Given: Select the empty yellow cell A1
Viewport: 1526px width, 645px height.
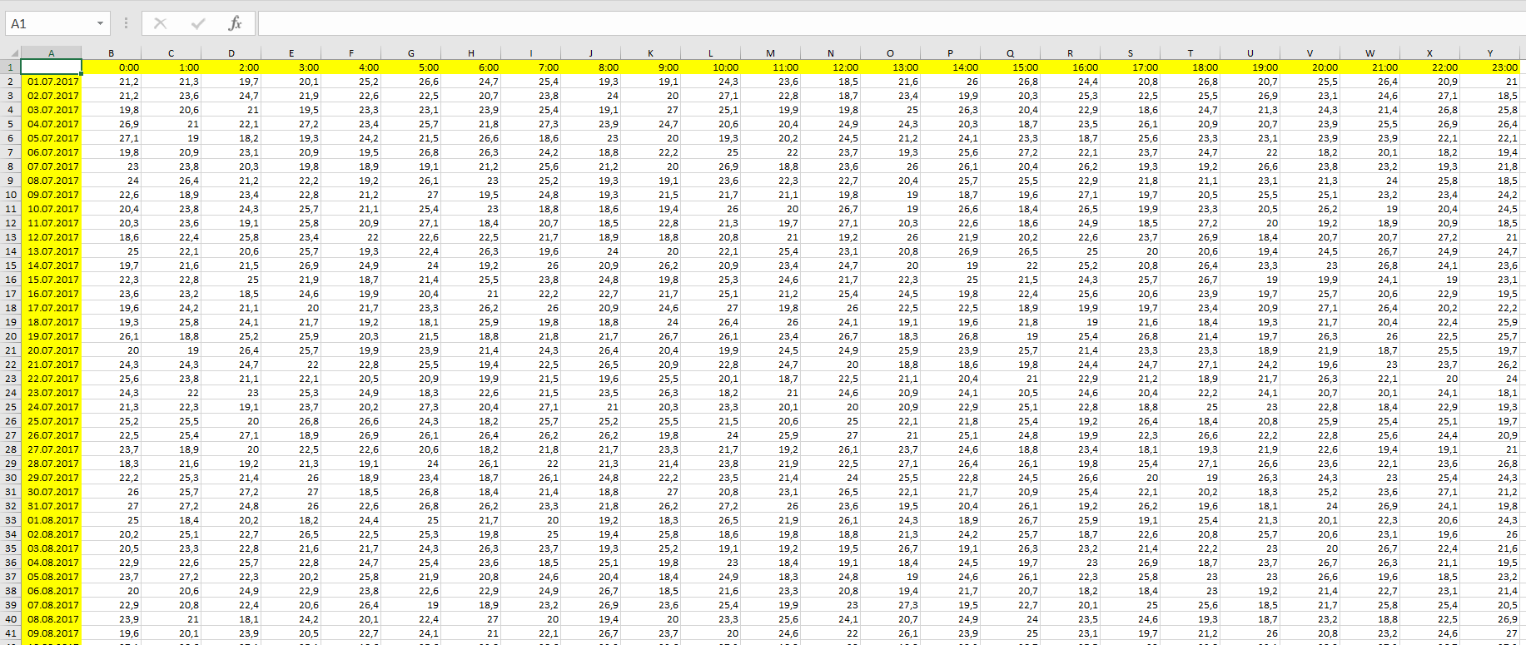Looking at the screenshot, I should pyautogui.click(x=51, y=67).
